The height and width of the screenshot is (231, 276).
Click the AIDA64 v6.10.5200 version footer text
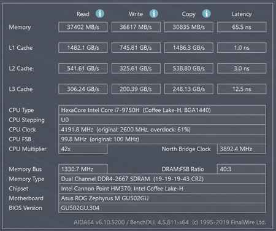click(x=170, y=222)
